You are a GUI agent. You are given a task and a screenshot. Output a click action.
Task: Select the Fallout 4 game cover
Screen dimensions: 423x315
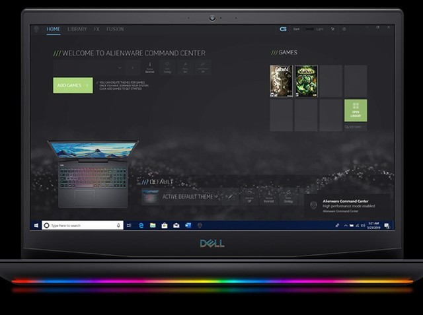tap(282, 81)
